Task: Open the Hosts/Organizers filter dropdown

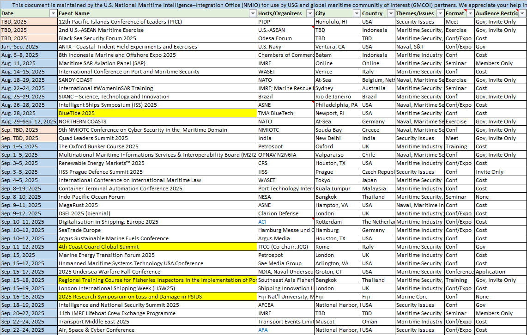Action: click(310, 13)
